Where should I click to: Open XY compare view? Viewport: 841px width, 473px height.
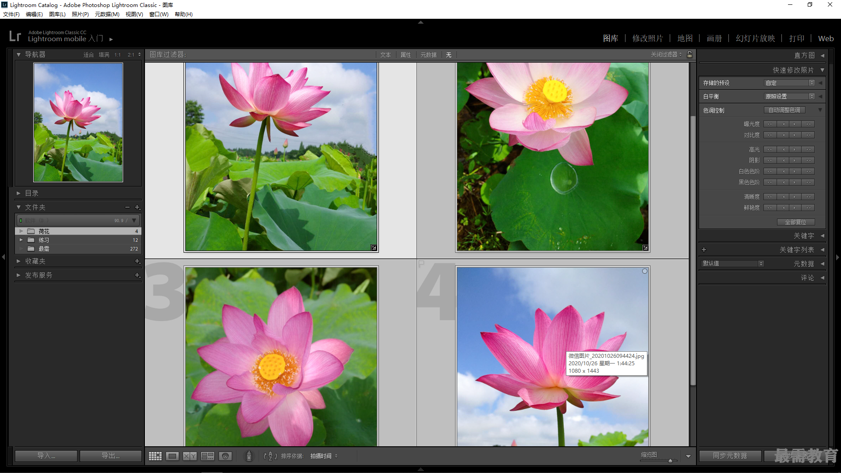[x=190, y=456]
